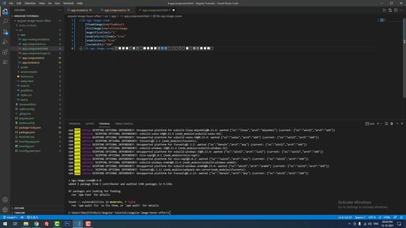Open app.component.spec.ts in the explorer
406x228 pixels.
(37, 53)
